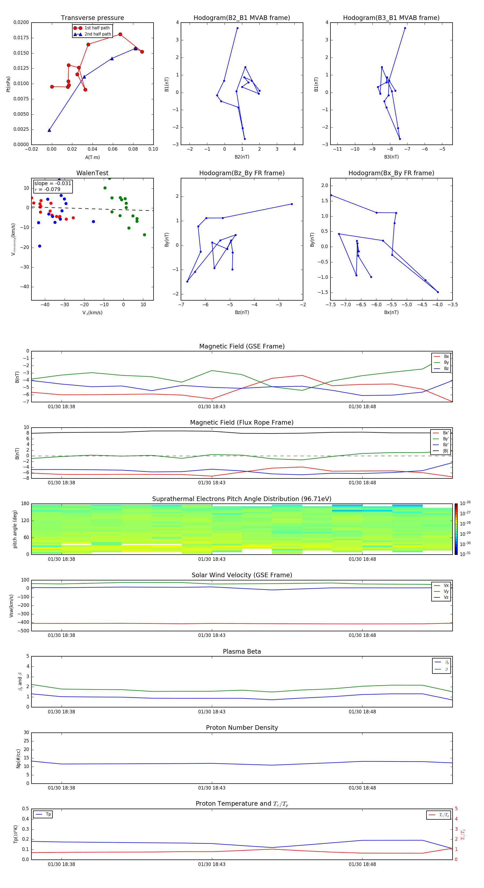Screen dimensions: 484x888
Task: Click the 'Hodogram(Bx_By FR frame)' title
Action: click(391, 173)
